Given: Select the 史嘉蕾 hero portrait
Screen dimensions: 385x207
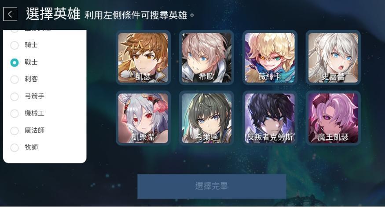Looking at the screenshot, I should pos(333,58).
